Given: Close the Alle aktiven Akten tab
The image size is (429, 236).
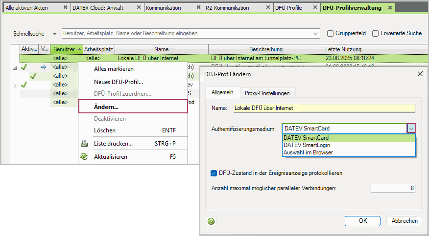Looking at the screenshot, I should (65, 7).
